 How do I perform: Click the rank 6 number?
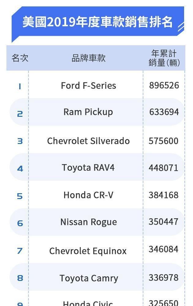(20, 223)
